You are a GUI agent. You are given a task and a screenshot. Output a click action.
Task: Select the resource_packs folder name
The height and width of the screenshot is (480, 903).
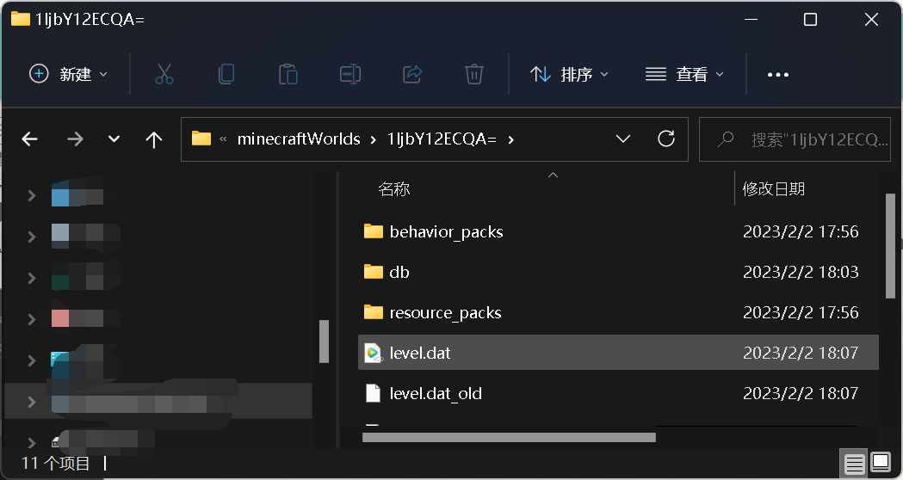tap(445, 312)
